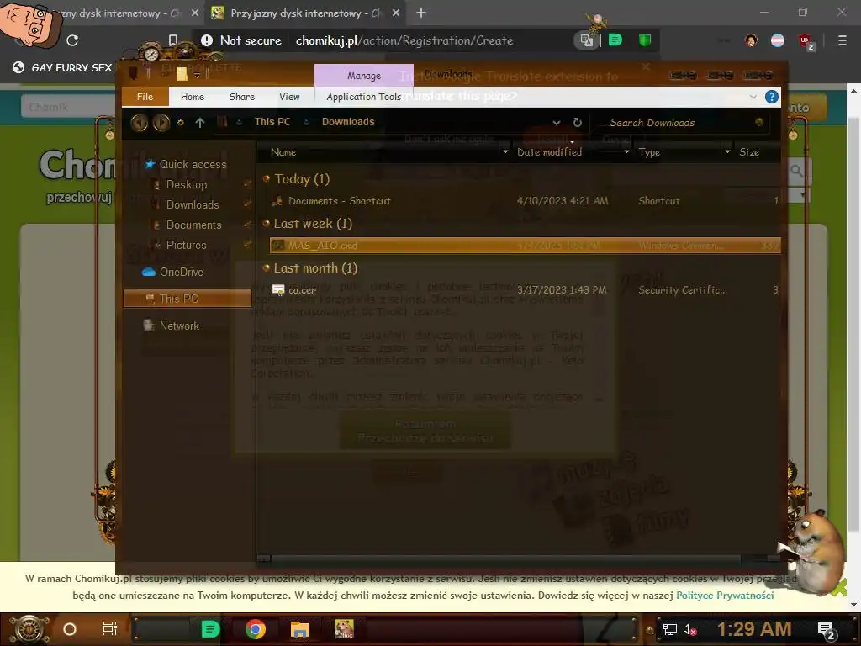Screen dimensions: 861x646
Task: Click the Not secure site info icon
Action: point(207,40)
